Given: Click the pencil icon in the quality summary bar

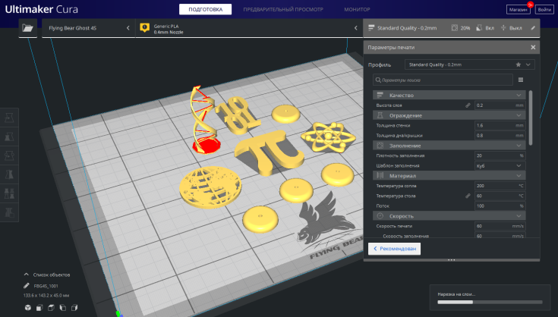Looking at the screenshot, I should (x=533, y=28).
